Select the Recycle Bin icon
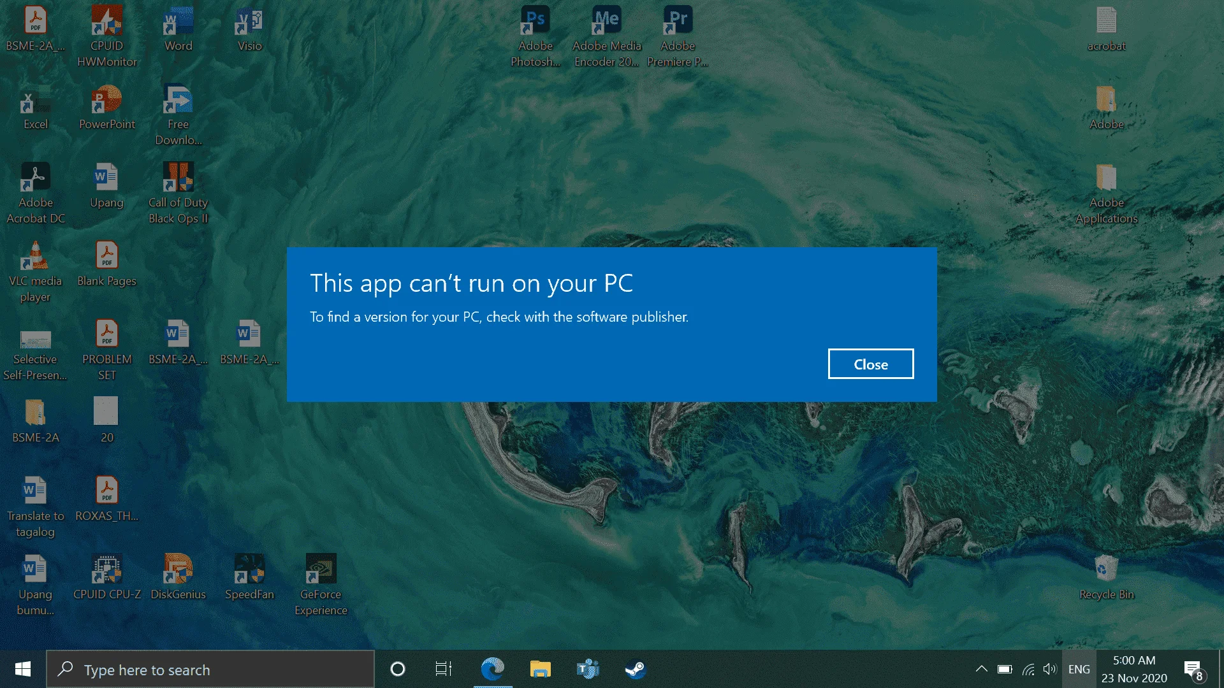The height and width of the screenshot is (688, 1224). click(x=1106, y=577)
